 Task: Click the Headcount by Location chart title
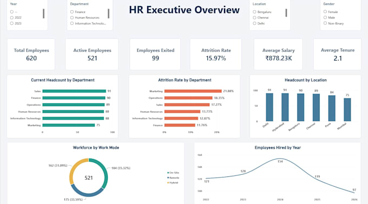coord(306,80)
